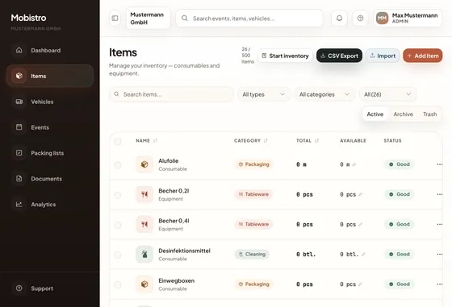Click CSV Export button

point(339,56)
